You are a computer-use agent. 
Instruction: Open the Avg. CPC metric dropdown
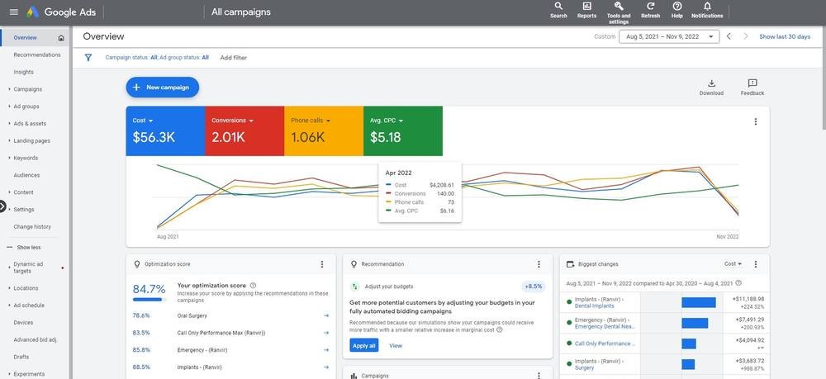(387, 121)
